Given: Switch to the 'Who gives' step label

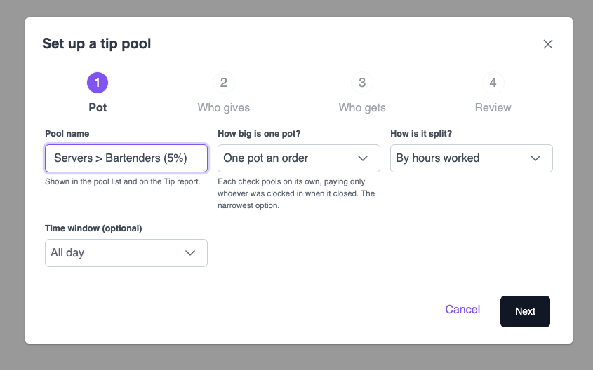Looking at the screenshot, I should pyautogui.click(x=223, y=108).
